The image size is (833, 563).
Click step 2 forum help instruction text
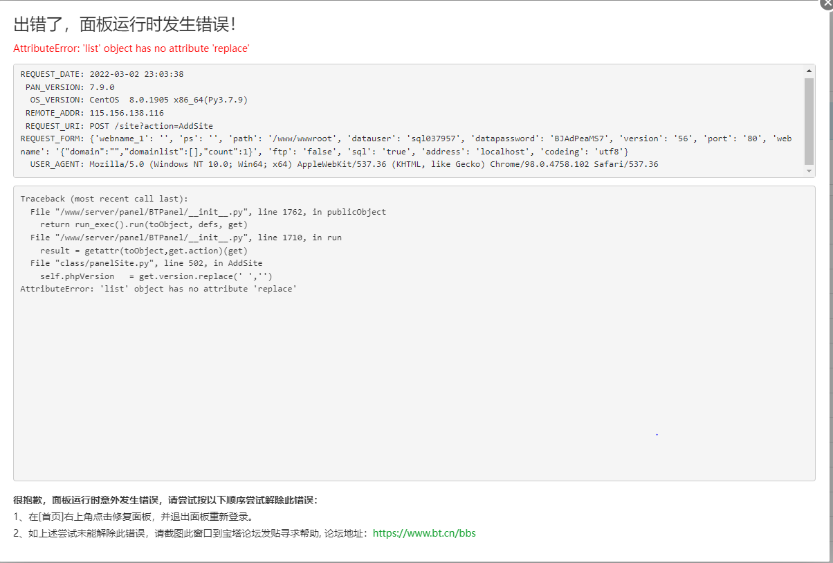click(192, 533)
